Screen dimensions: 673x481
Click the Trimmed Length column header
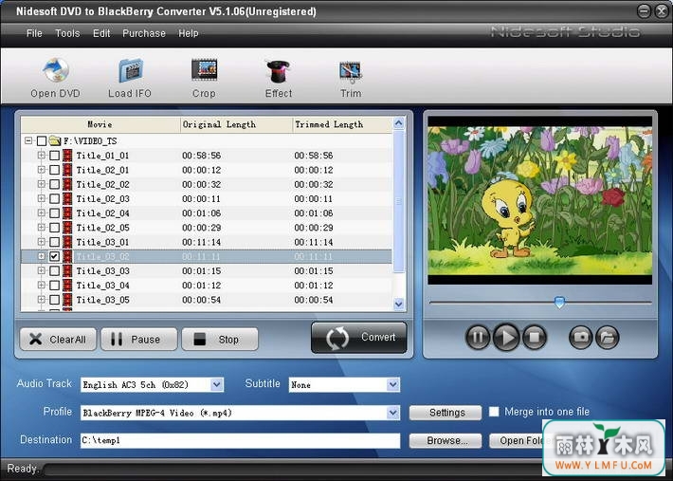pos(342,124)
